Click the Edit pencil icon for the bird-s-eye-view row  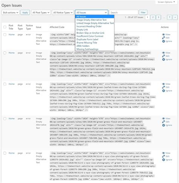[164, 156]
